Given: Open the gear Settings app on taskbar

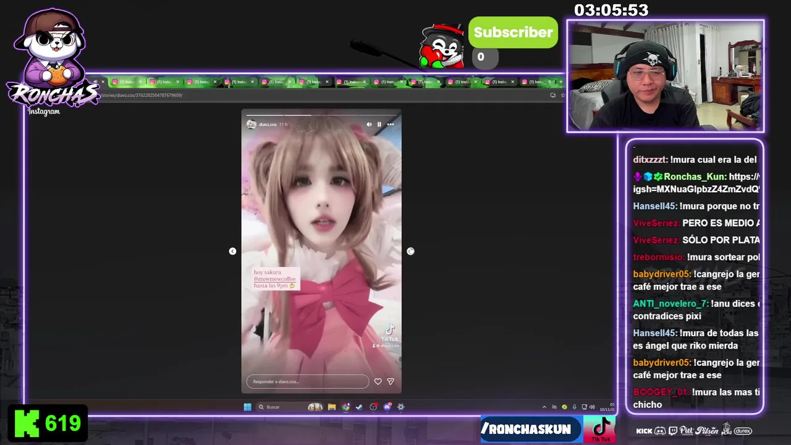Looking at the screenshot, I should pyautogui.click(x=401, y=407).
